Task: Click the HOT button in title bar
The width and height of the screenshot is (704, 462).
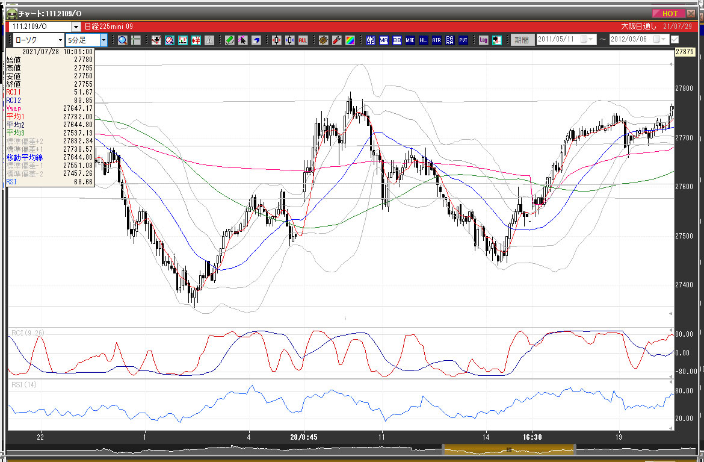Action: 668,13
